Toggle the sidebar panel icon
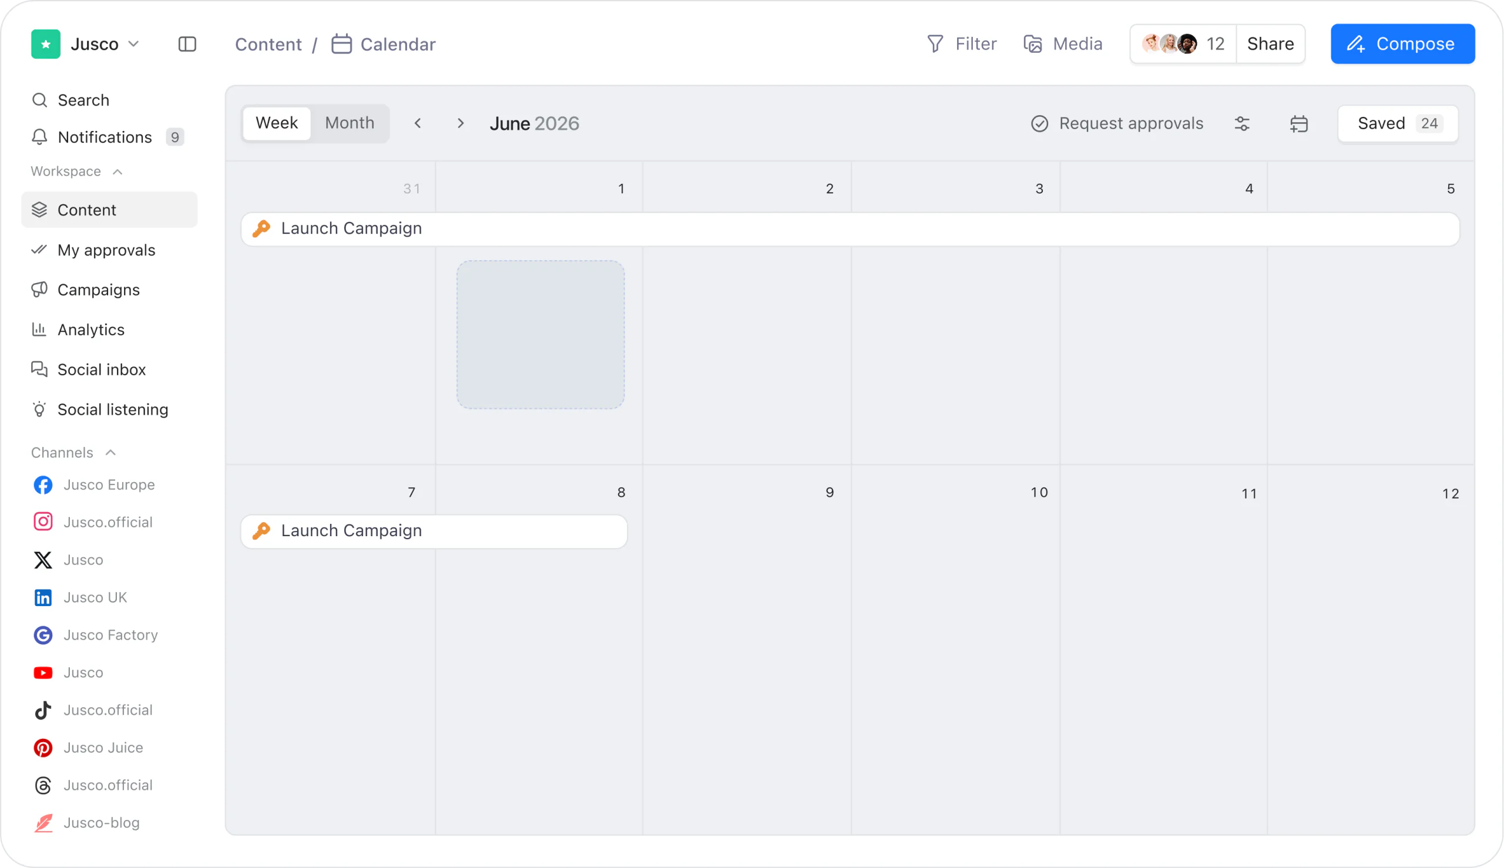 [x=187, y=44]
